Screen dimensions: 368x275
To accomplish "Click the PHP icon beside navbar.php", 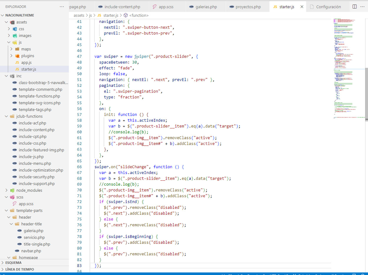I will pyautogui.click(x=17, y=251).
